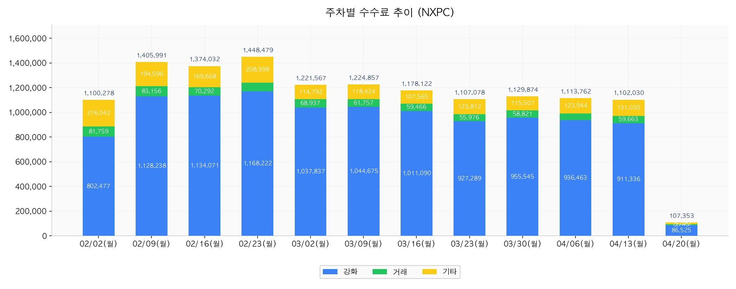Click the blue segment value 927,289
The image size is (736, 289).
click(x=470, y=178)
